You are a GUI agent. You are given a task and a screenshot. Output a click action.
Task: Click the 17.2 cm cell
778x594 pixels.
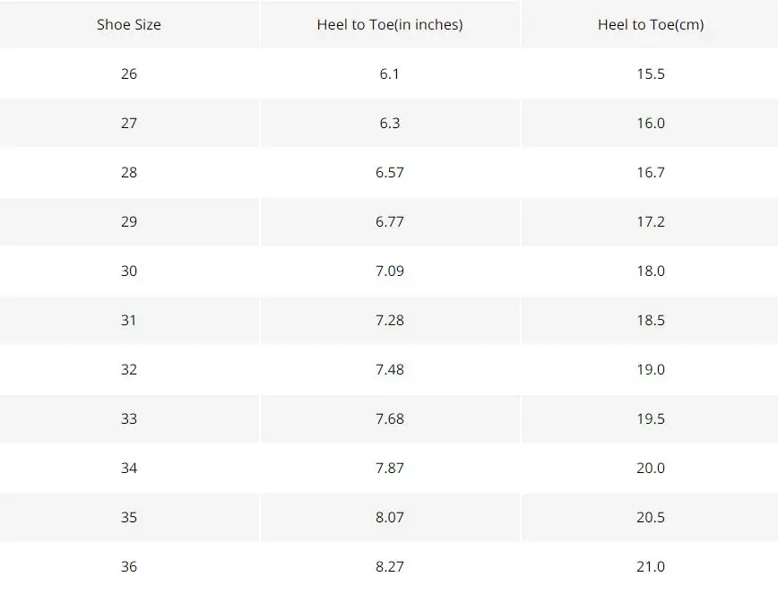651,221
